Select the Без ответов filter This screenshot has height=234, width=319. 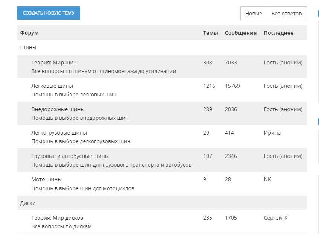[x=287, y=14]
